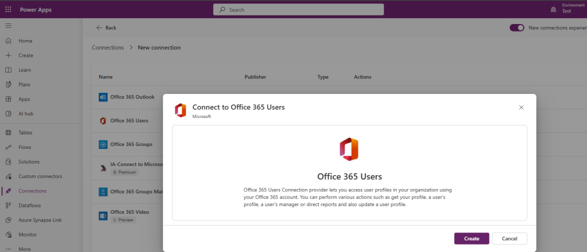Sort by the Name column header
Viewport: 587px width, 252px height.
point(105,77)
